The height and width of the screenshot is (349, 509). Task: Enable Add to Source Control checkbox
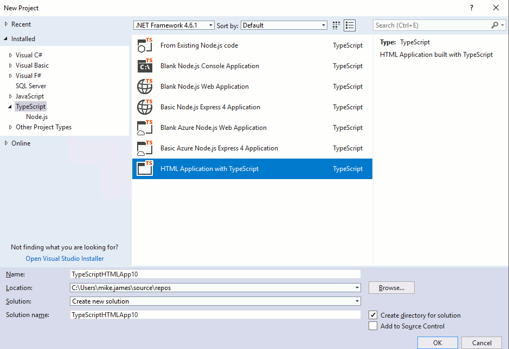(373, 326)
